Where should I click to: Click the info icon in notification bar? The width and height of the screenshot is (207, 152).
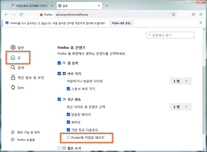[7, 23]
